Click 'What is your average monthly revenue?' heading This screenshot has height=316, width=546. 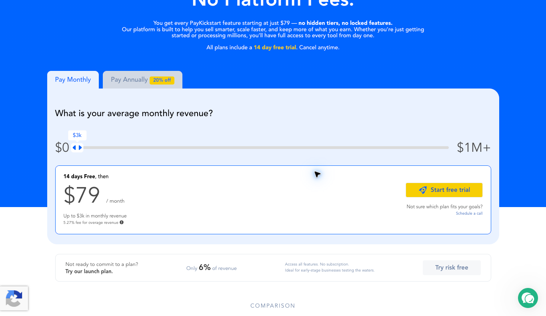134,113
